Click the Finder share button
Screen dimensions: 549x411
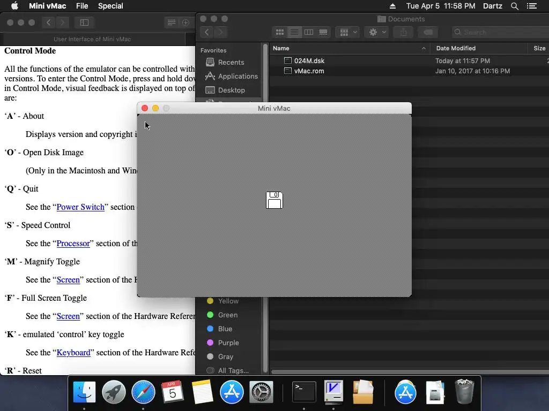coord(403,32)
